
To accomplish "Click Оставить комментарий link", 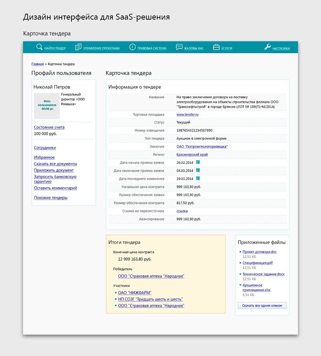I will [x=55, y=188].
